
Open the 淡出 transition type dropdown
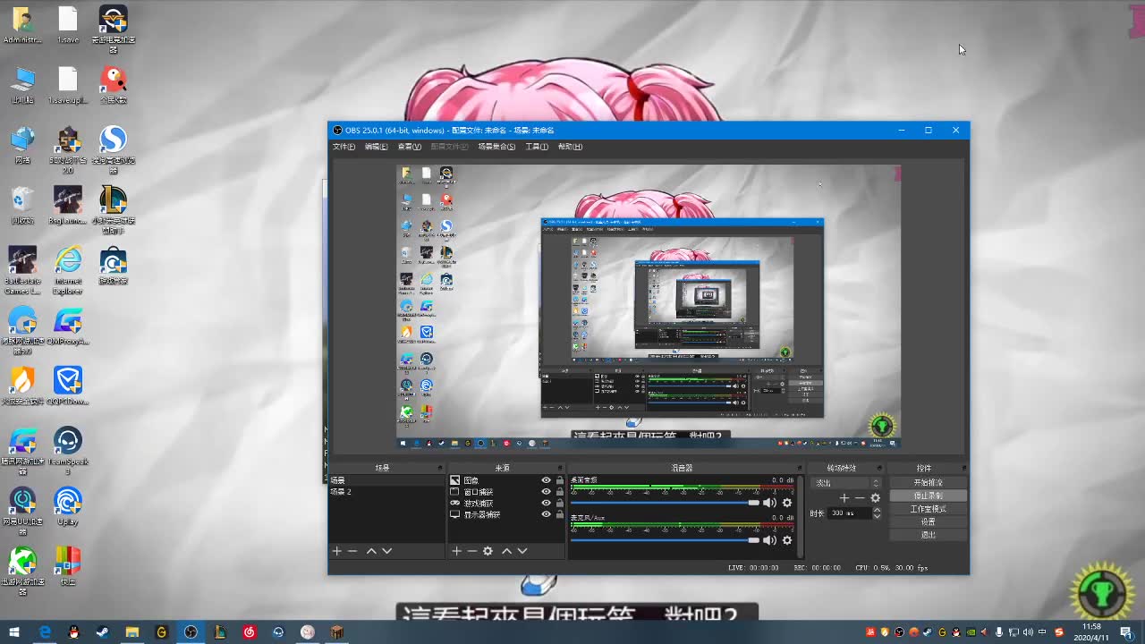[846, 483]
